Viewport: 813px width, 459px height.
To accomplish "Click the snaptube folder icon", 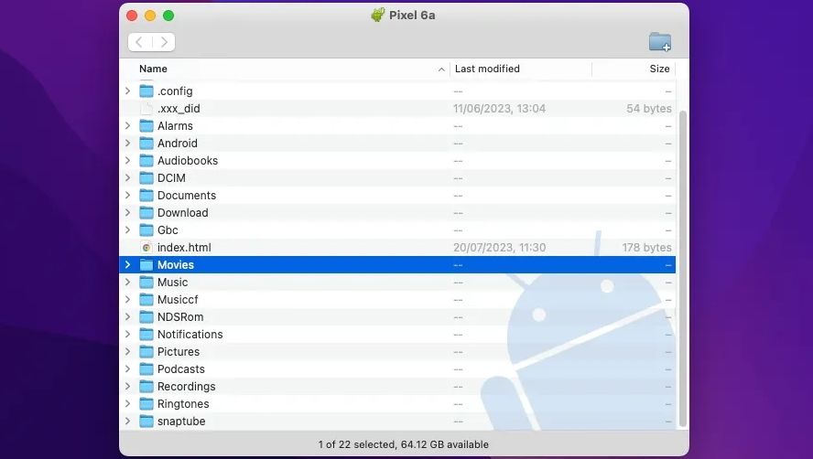I will coord(146,422).
